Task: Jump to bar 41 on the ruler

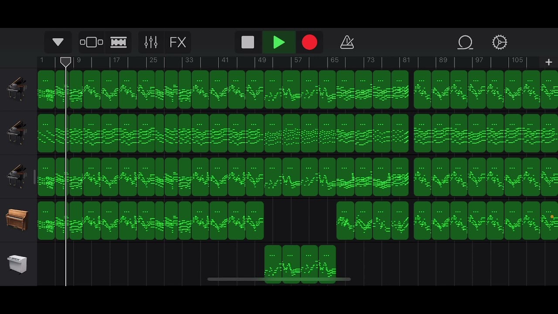Action: (225, 60)
